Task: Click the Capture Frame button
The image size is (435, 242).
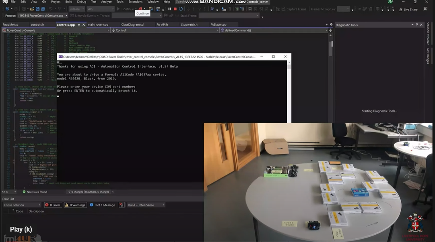Action: coord(294,9)
